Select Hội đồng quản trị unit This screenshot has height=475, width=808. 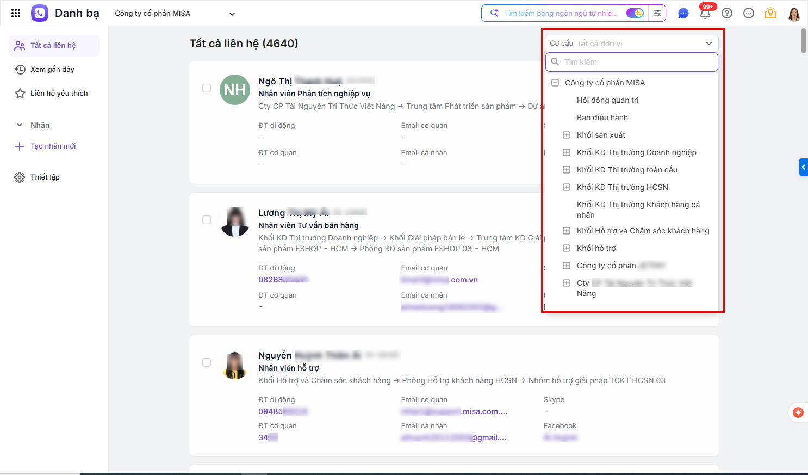[608, 100]
